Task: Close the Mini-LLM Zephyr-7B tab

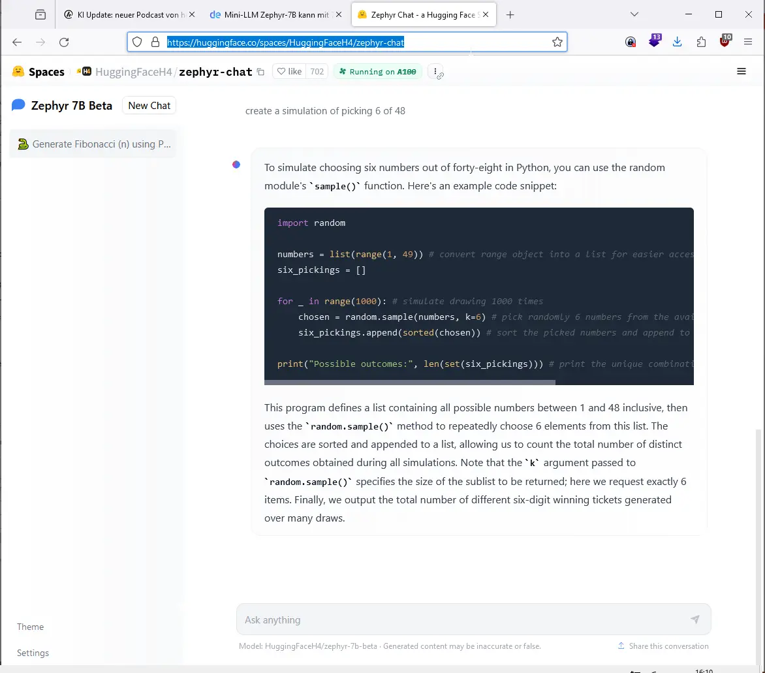Action: (339, 14)
